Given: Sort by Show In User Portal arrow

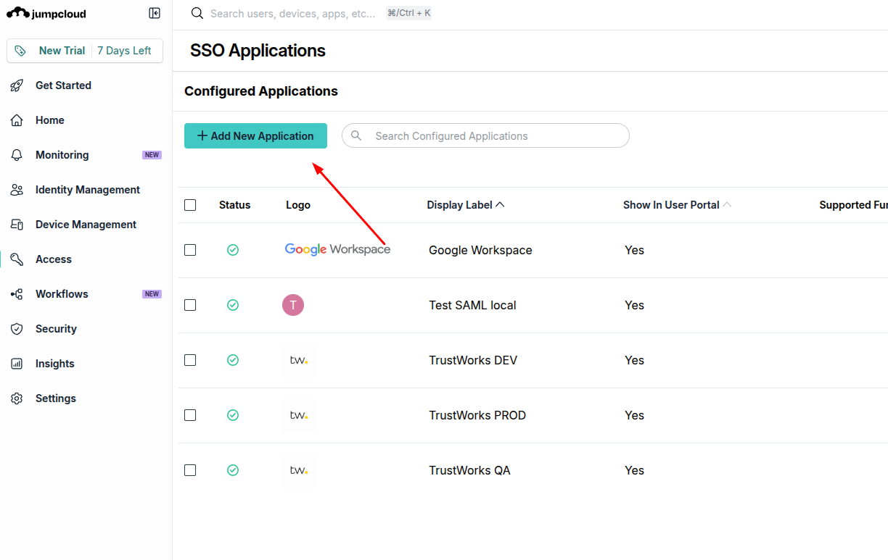Looking at the screenshot, I should coord(727,205).
